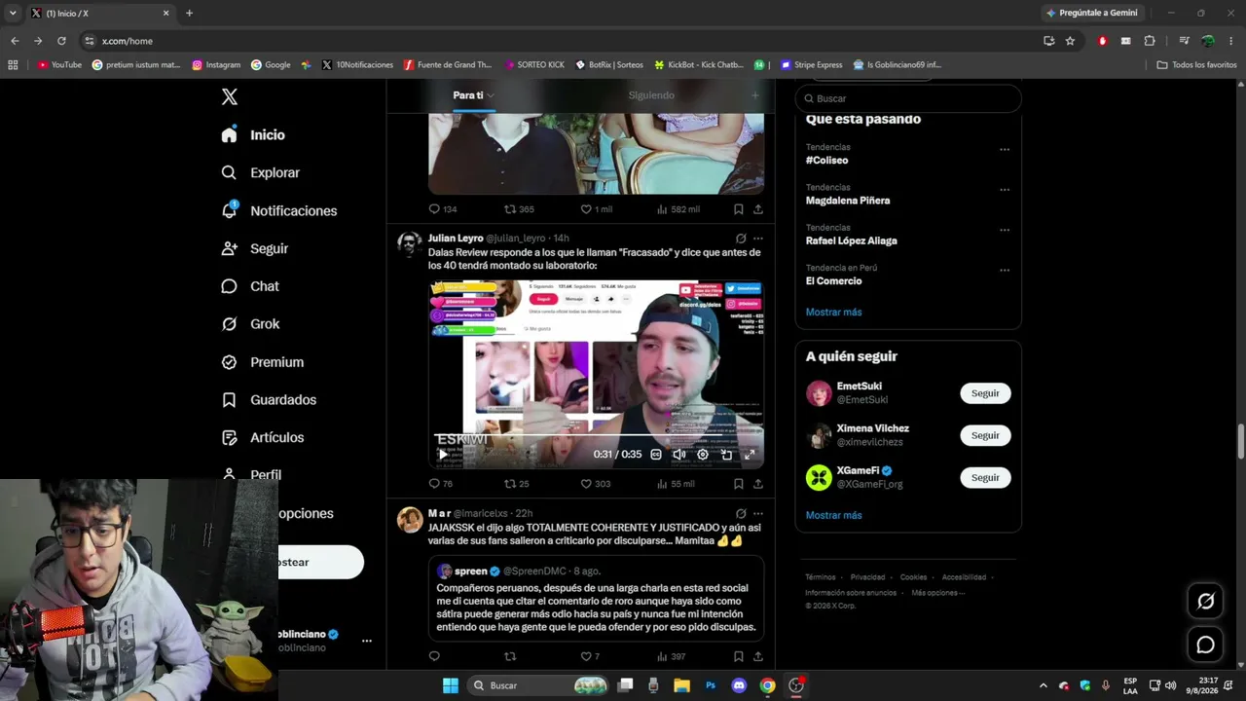Open Seguir in the sidebar

pos(255,248)
